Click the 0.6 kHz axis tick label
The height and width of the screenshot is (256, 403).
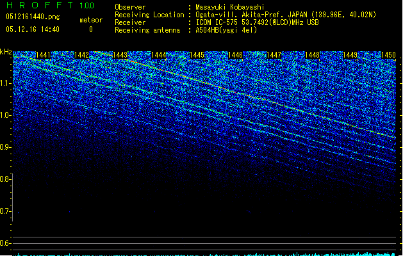point(5,243)
